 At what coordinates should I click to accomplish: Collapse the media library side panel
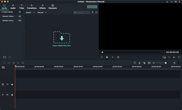pyautogui.click(x=24, y=32)
